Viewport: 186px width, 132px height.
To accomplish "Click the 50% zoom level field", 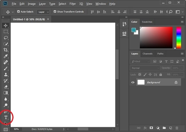I will [16, 129].
